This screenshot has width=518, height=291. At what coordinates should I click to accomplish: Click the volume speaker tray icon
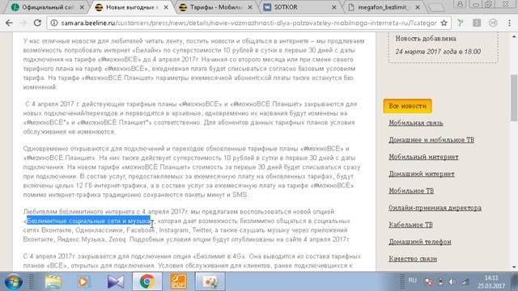[452, 282]
